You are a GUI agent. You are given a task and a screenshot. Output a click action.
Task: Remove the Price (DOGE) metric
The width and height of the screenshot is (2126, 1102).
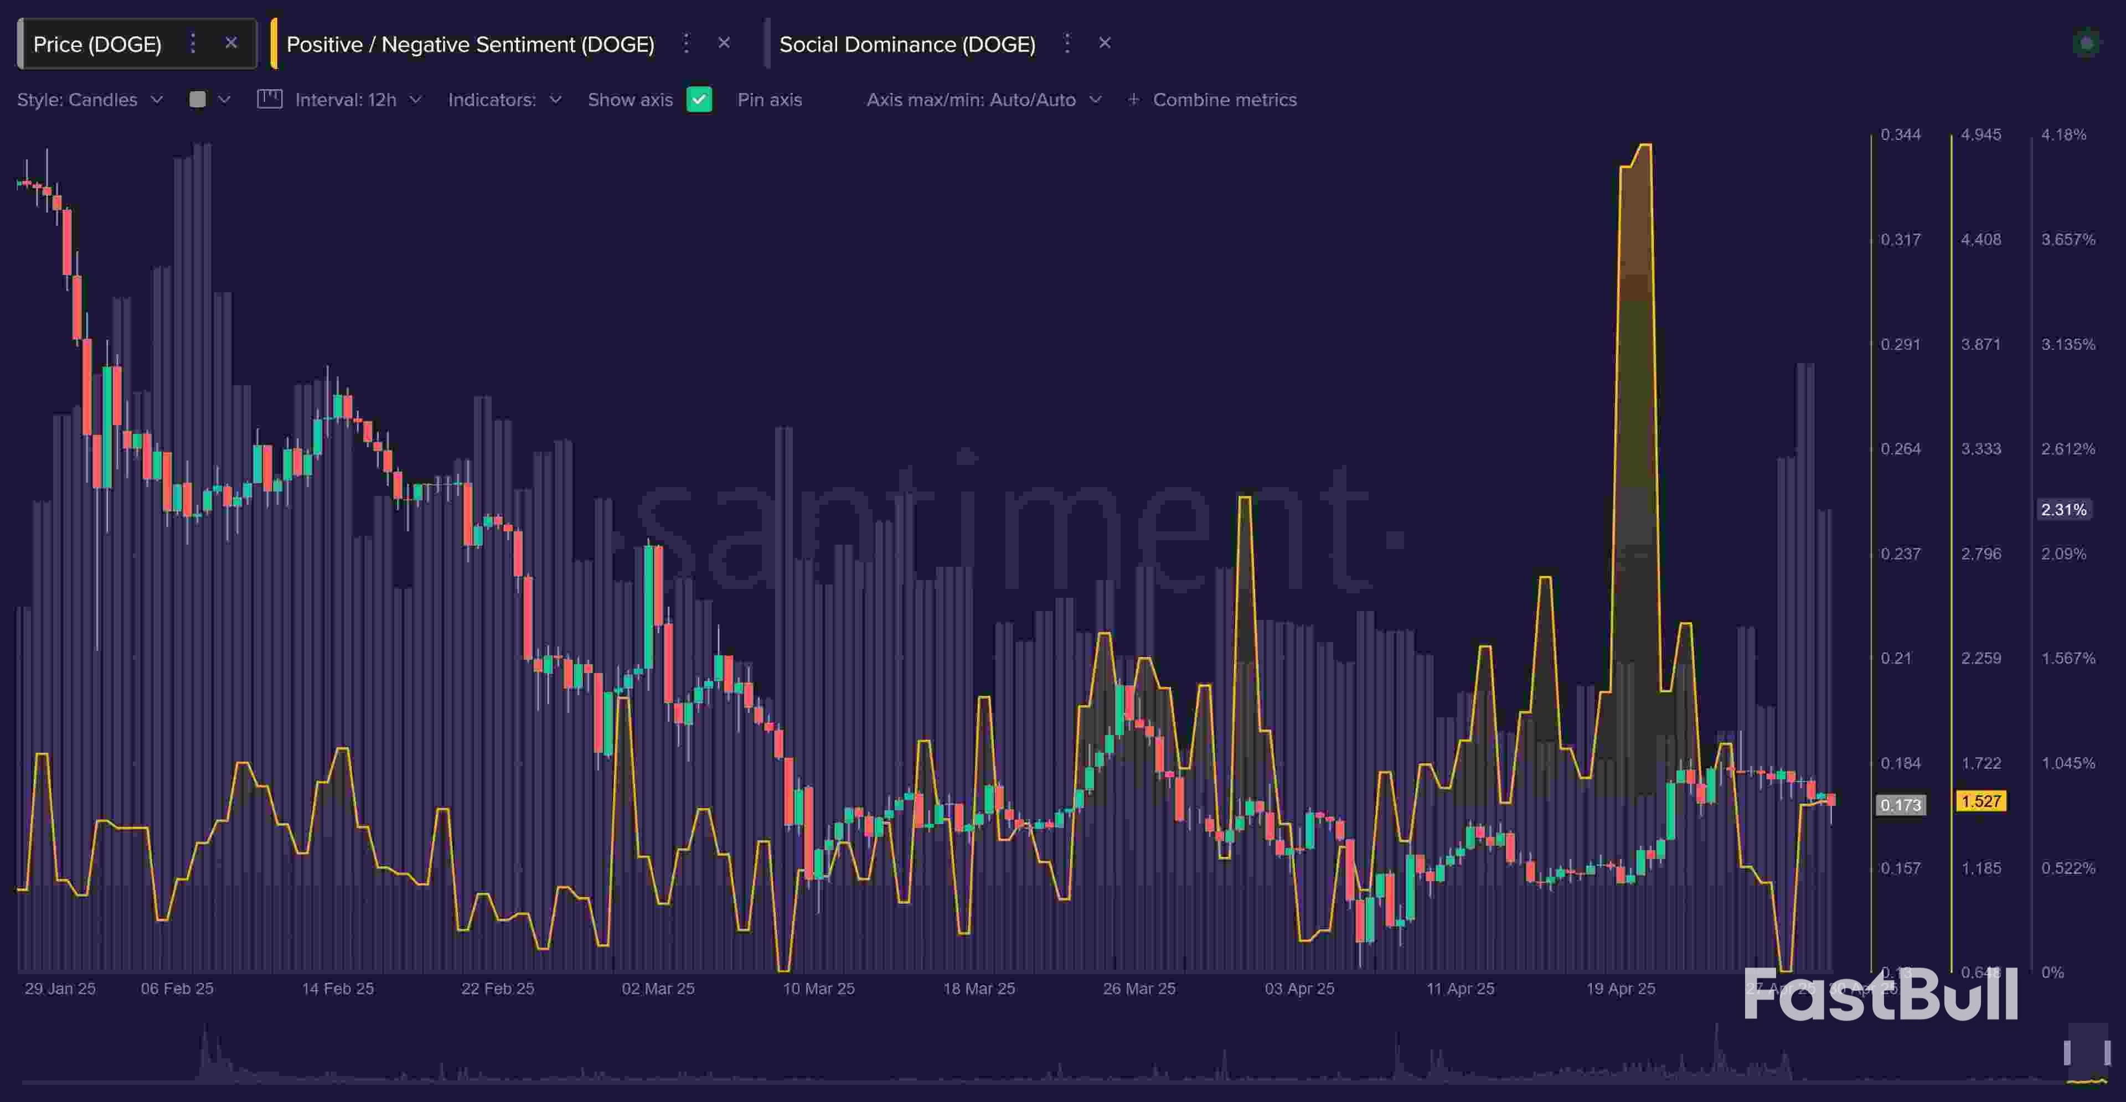pyautogui.click(x=231, y=43)
